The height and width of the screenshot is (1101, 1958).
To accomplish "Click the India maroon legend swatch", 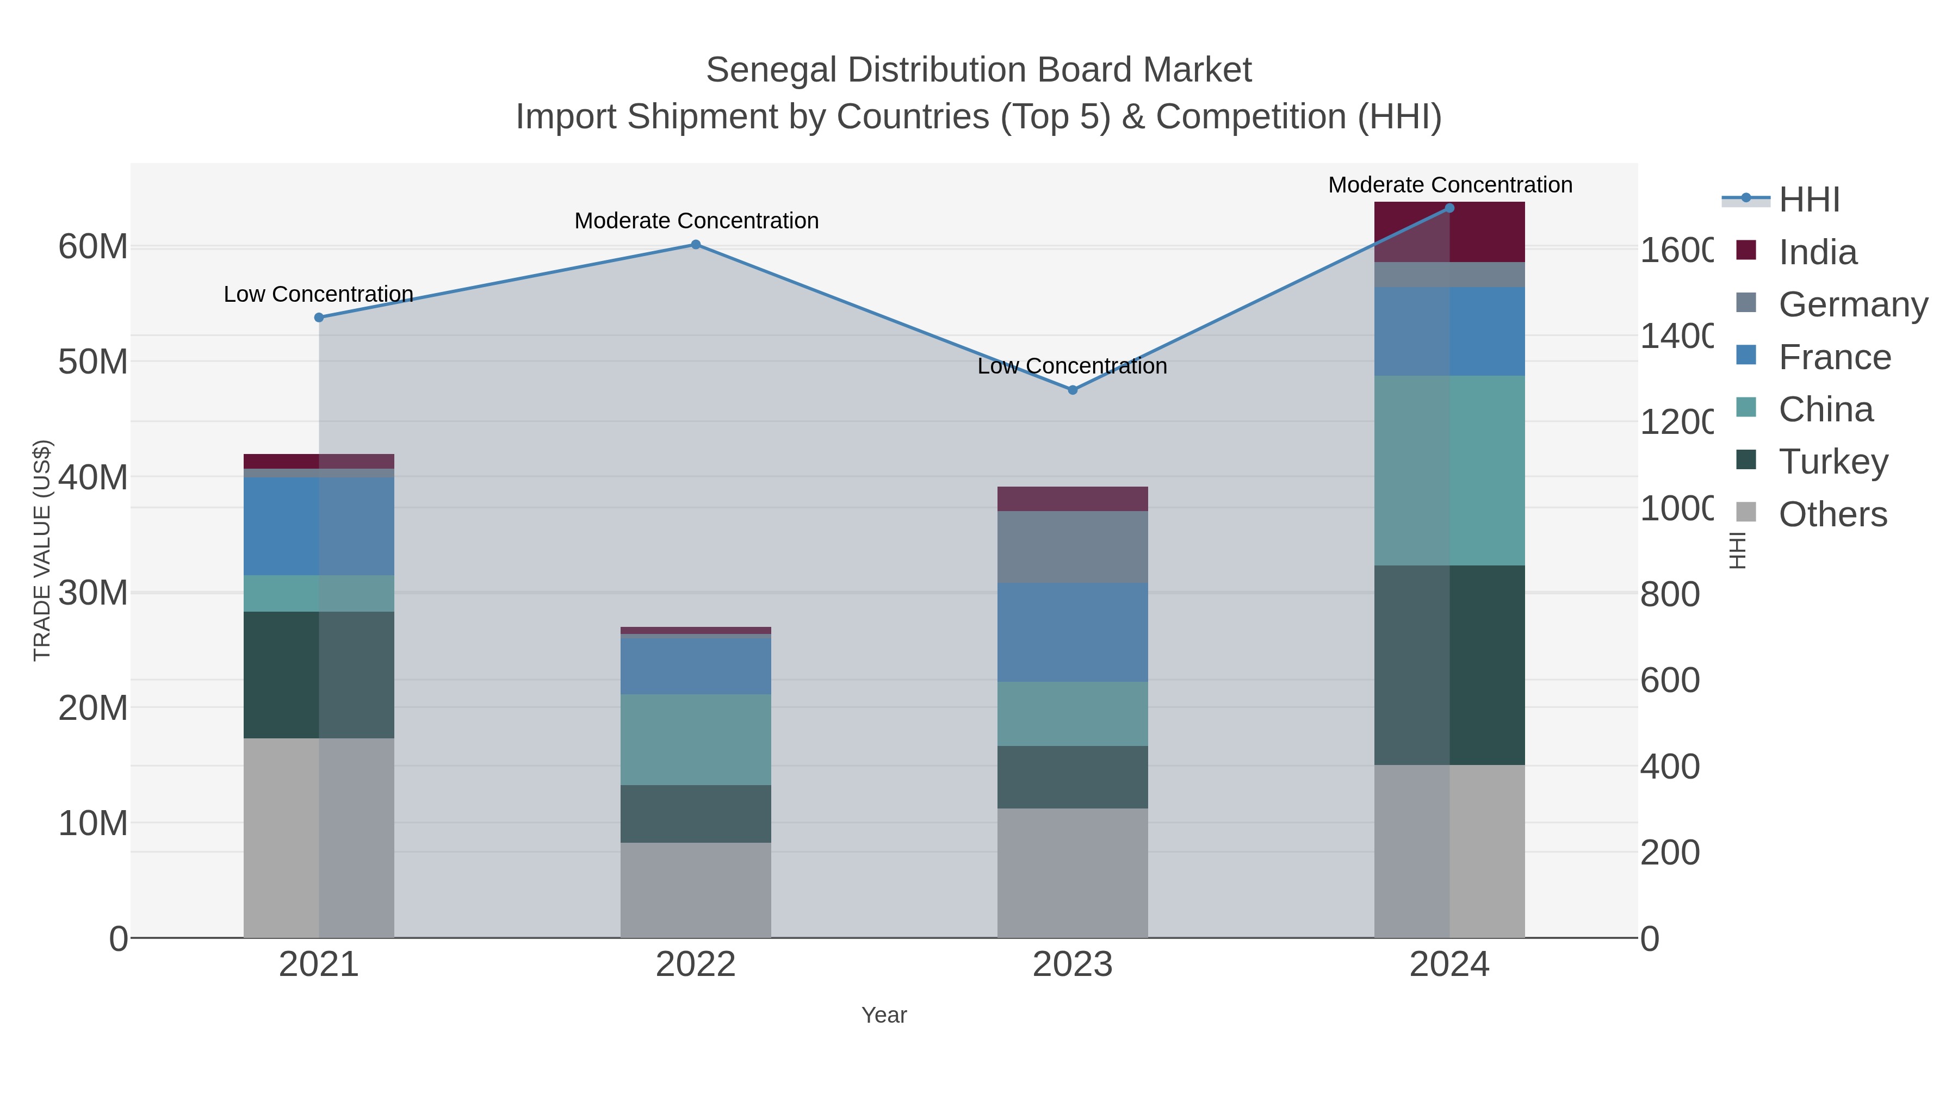I will 1746,250.
